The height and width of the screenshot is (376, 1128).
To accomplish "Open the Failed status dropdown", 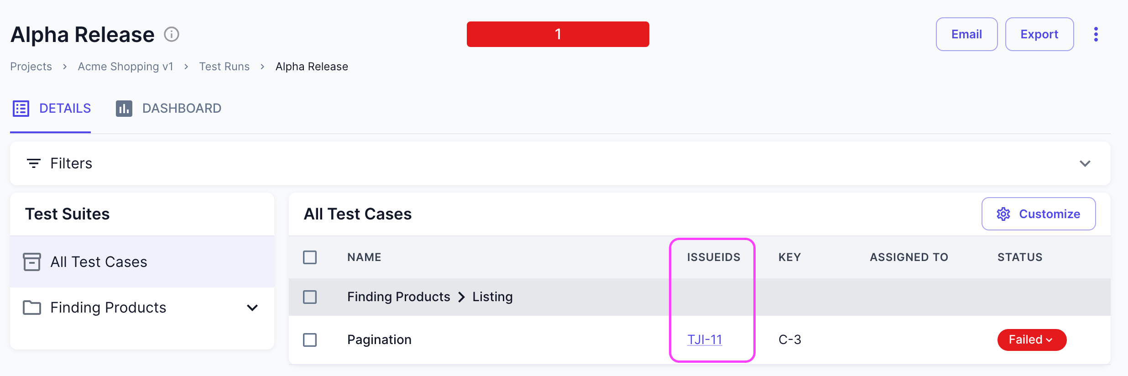I will (1031, 340).
